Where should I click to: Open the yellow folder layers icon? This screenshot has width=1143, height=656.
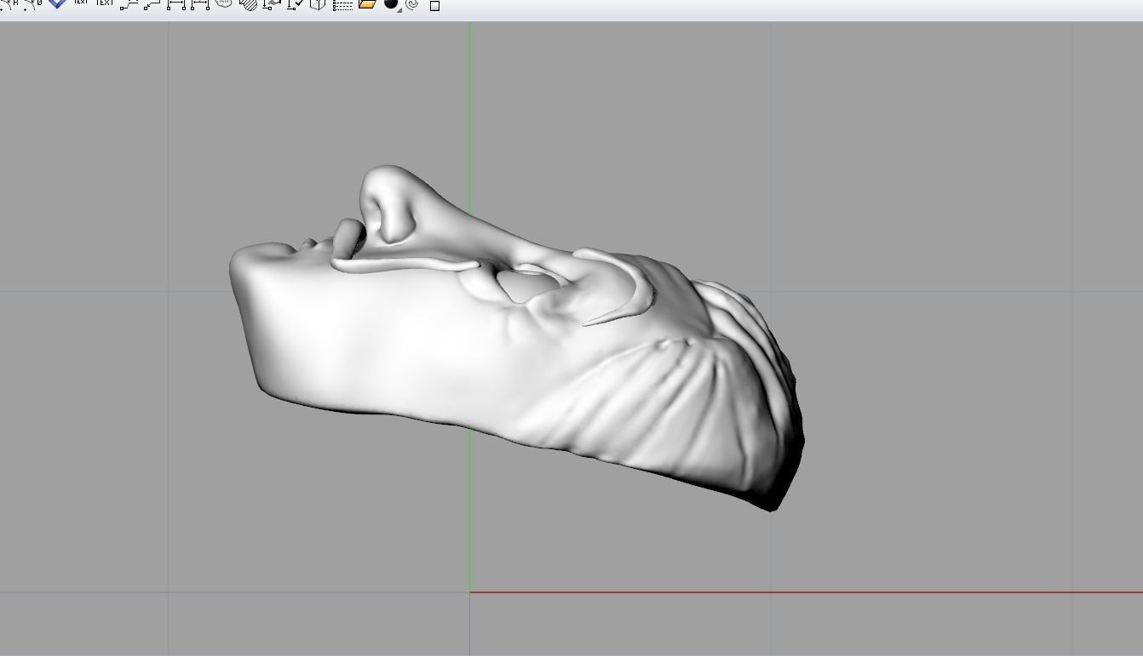point(367,4)
